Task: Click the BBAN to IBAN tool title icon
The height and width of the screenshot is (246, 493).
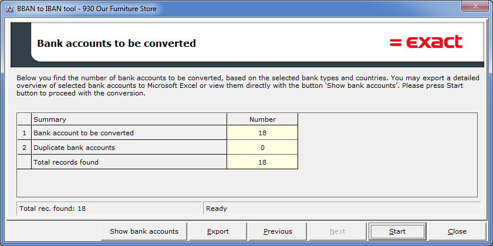Action: [9, 9]
